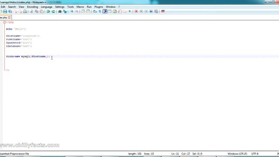Start macro recording with red record icon
Image resolution: width=279 pixels, height=157 pixels.
(x=136, y=12)
